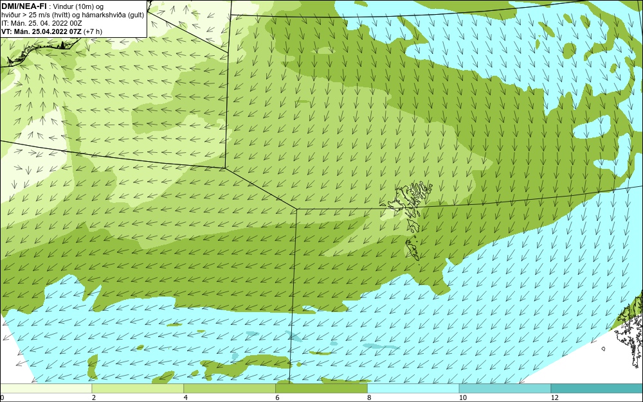Click the 4–6 m/s green legend swatch
Viewport: 643px width, 402px height.
230,389
